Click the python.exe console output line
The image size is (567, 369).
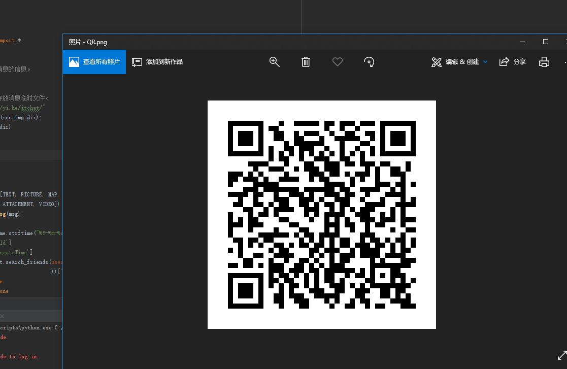31,327
